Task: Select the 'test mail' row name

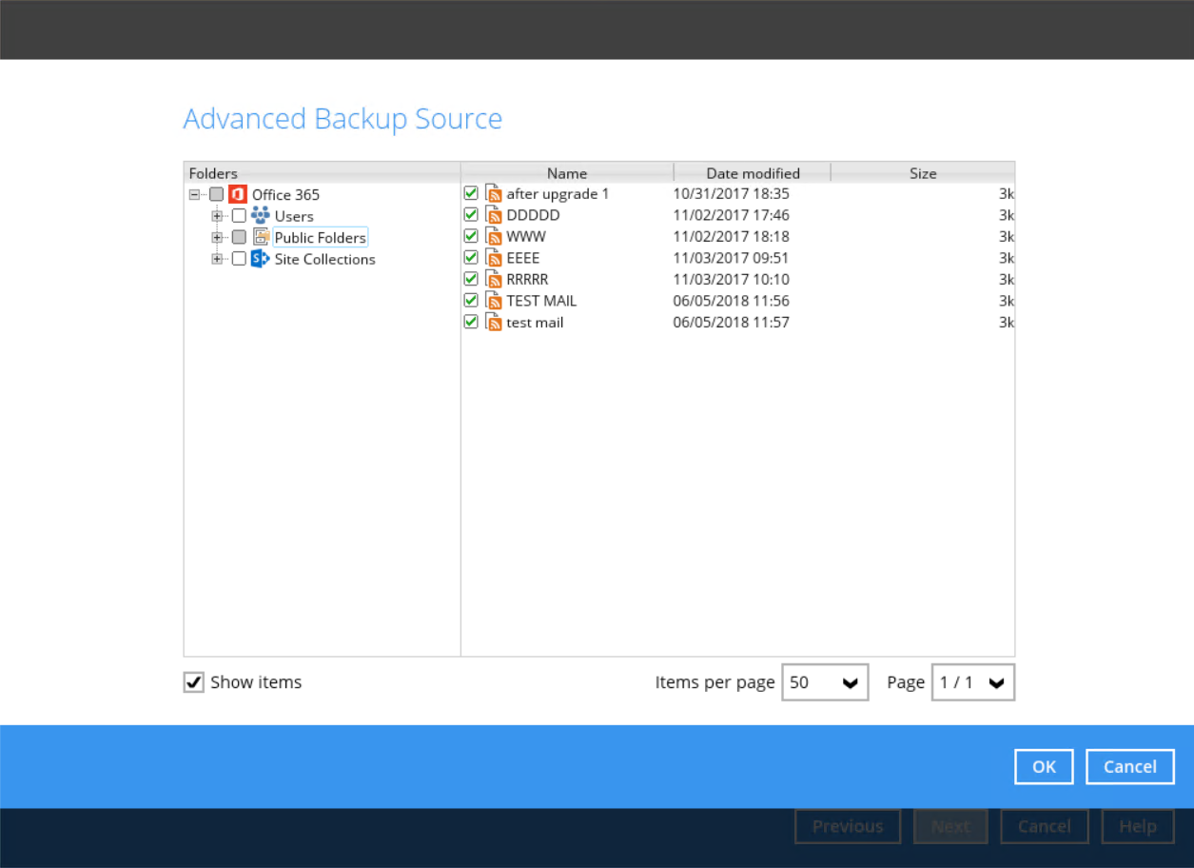Action: 535,323
